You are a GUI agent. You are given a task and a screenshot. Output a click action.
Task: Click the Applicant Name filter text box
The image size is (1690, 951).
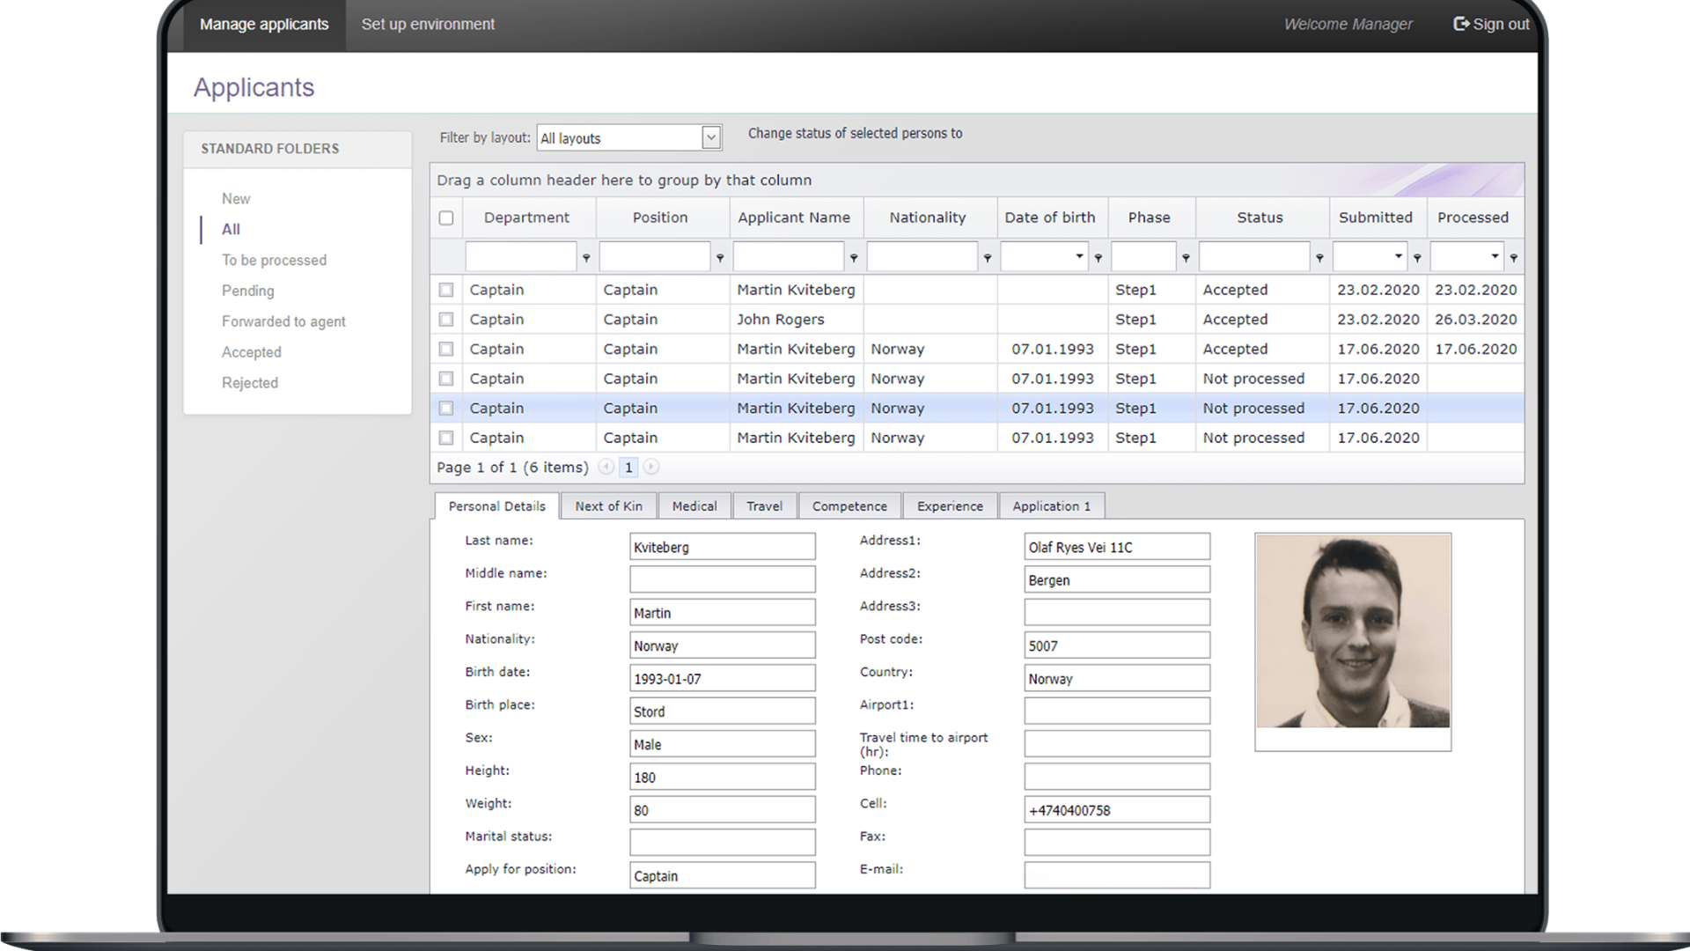tap(789, 256)
